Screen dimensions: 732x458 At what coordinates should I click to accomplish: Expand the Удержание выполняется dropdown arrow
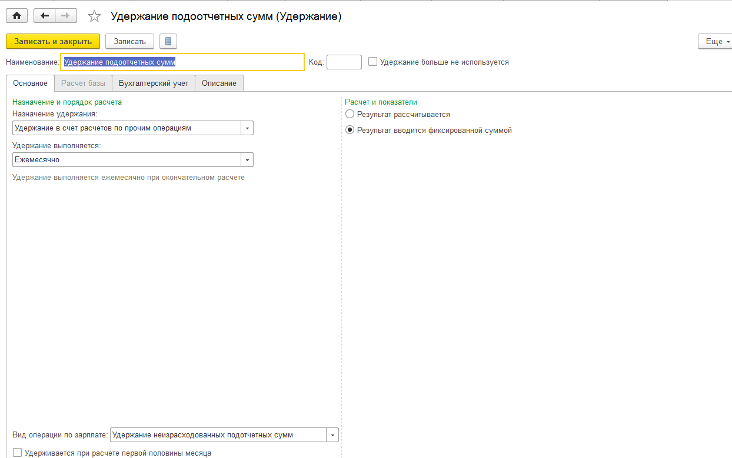pos(247,159)
